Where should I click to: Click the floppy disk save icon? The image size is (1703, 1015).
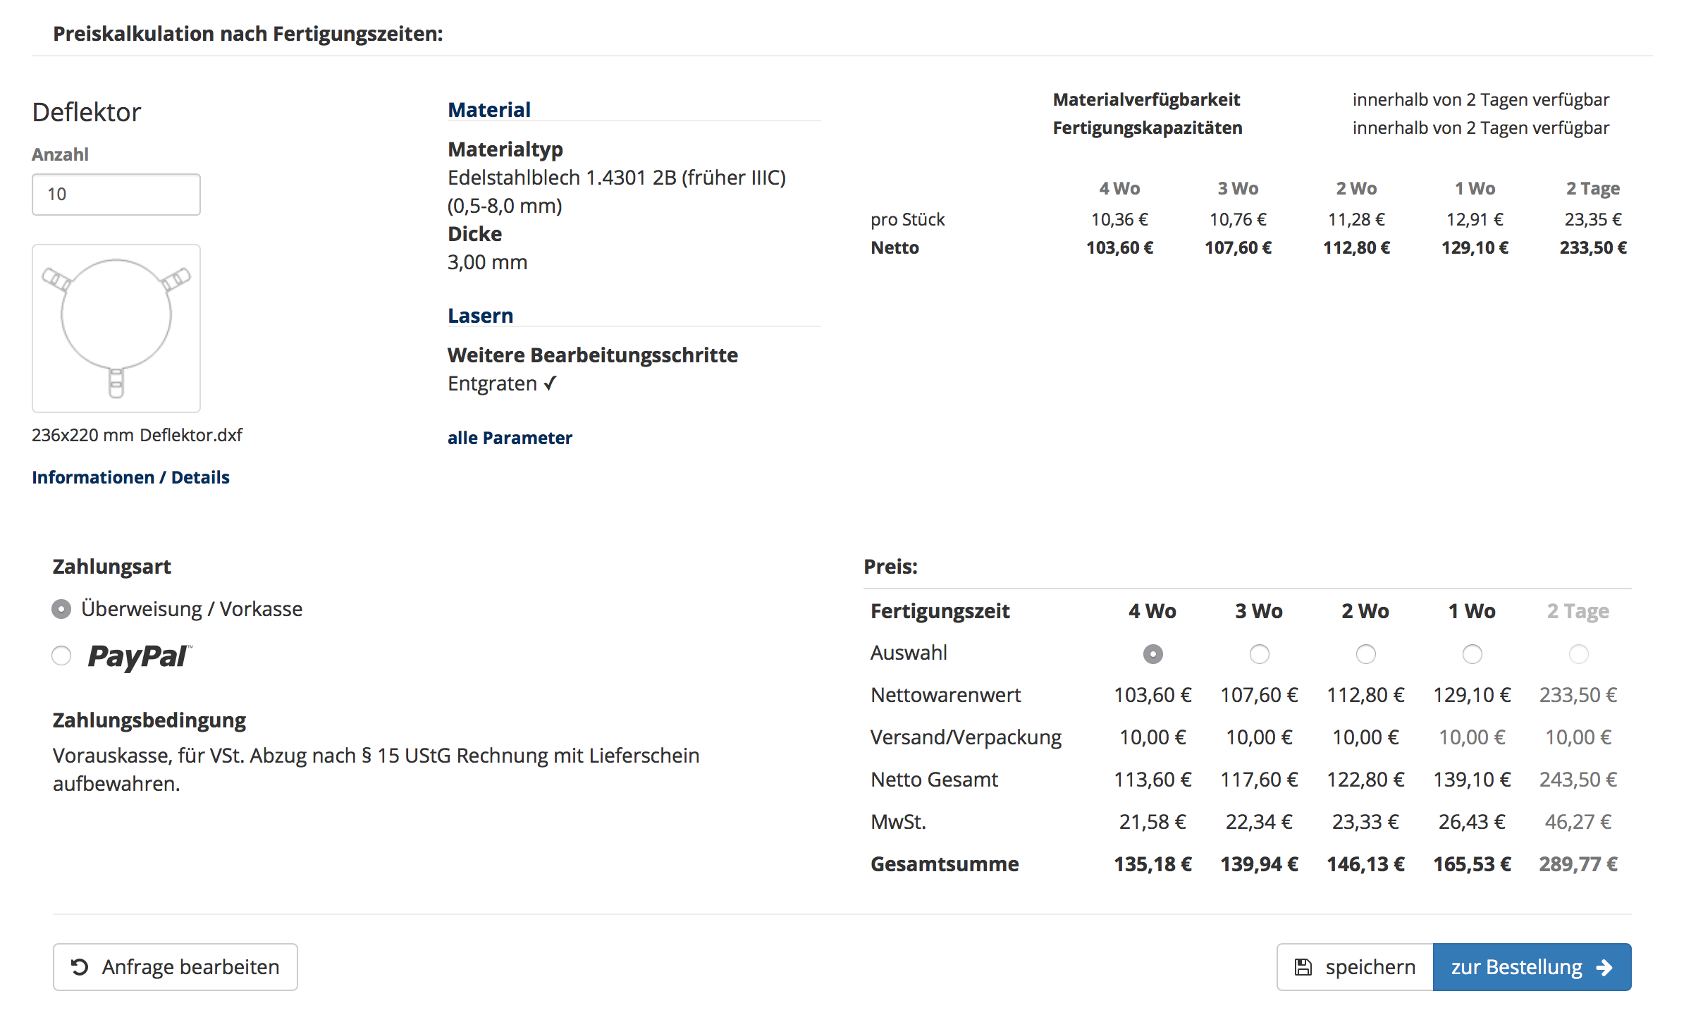(1303, 967)
